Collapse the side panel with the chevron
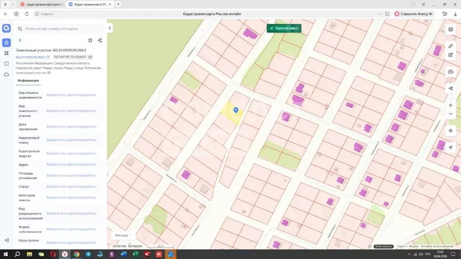 click(110, 28)
